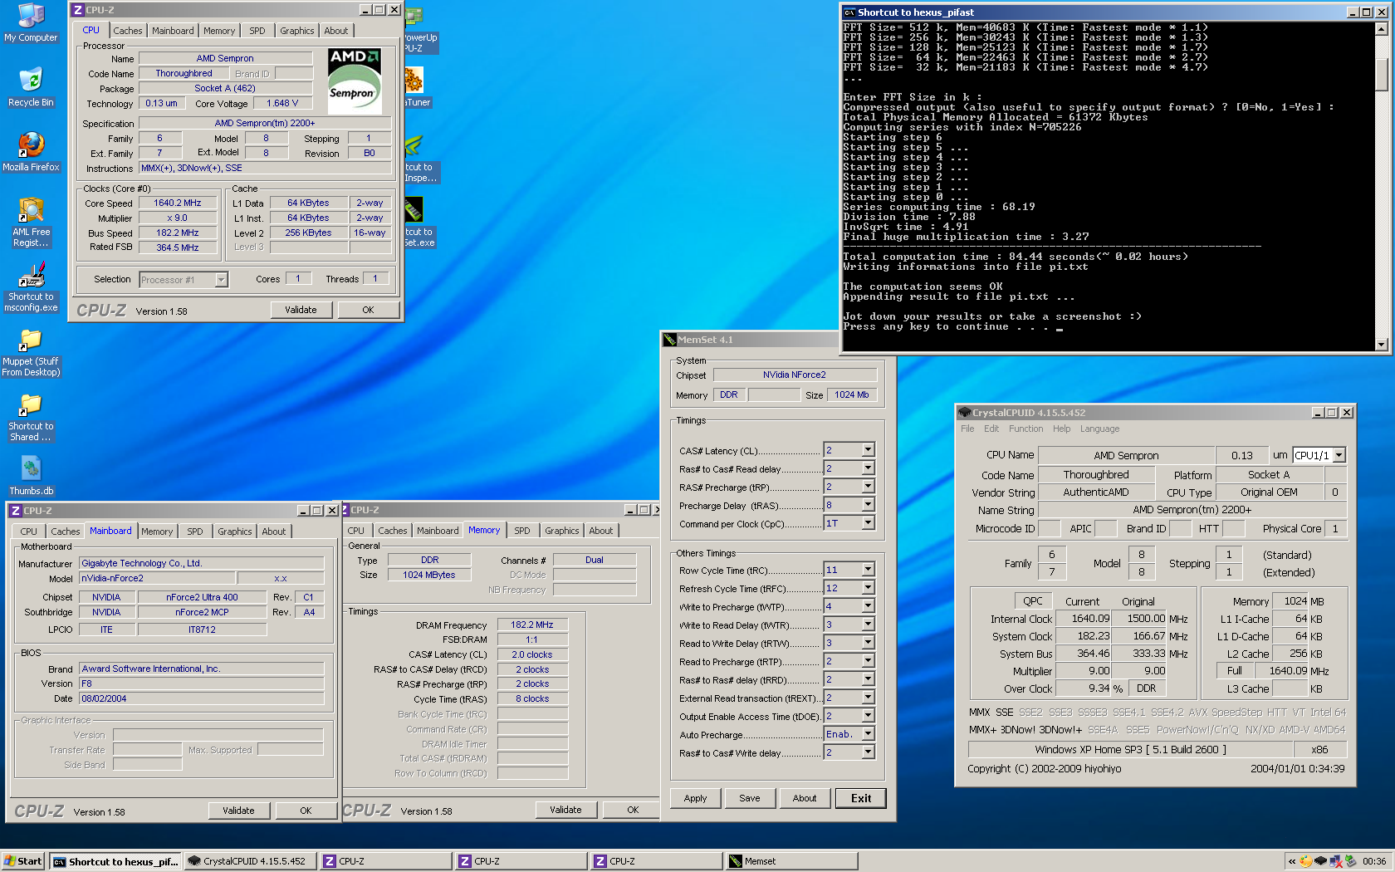Select the Shortcut to msconfig.exe icon

(x=31, y=287)
